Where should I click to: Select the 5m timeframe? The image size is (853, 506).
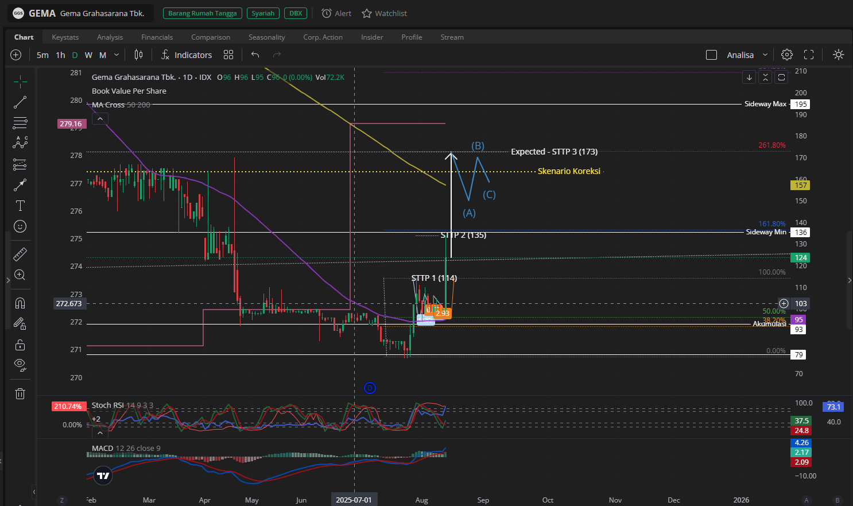pos(42,55)
